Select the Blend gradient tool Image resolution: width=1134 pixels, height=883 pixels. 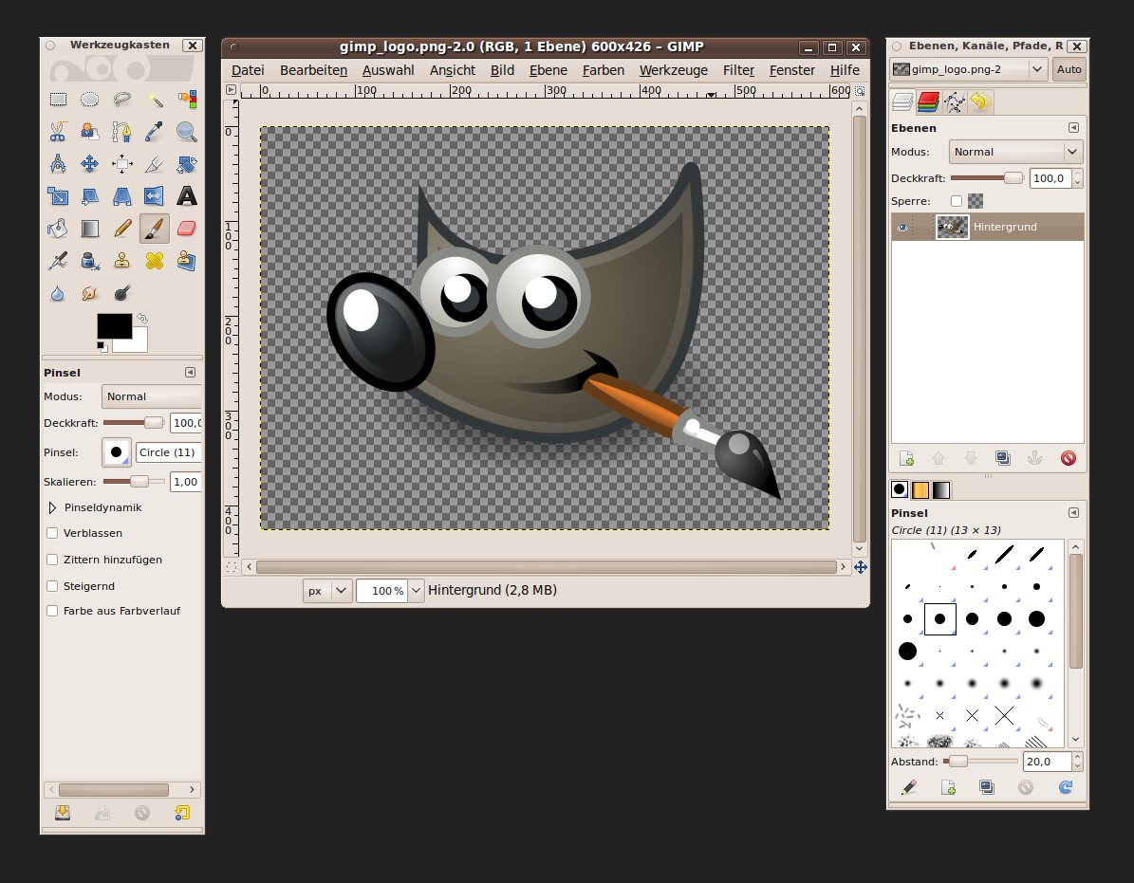[x=90, y=229]
